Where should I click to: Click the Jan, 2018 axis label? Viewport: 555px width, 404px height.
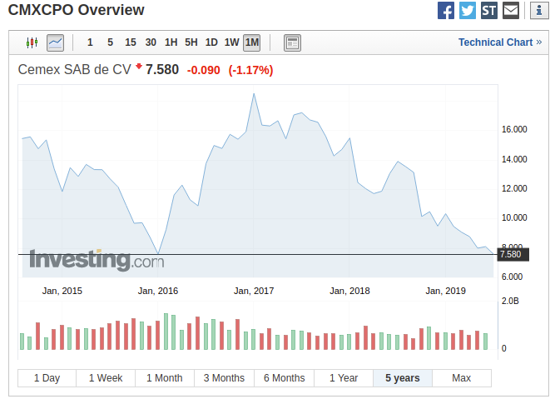(349, 291)
